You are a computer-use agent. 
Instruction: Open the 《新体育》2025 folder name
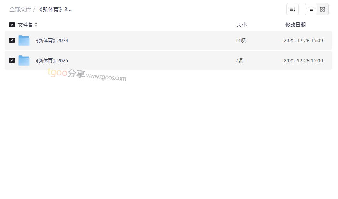(x=52, y=60)
